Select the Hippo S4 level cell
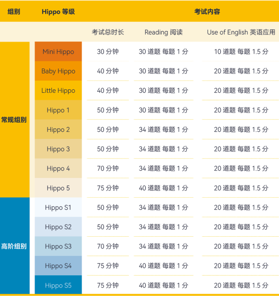The image size is (279, 296). point(58,266)
